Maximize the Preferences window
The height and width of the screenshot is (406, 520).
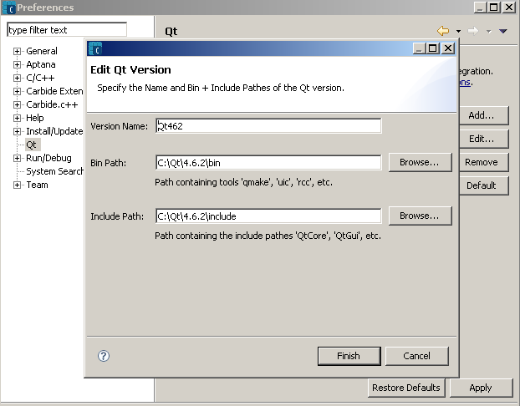[x=494, y=8]
